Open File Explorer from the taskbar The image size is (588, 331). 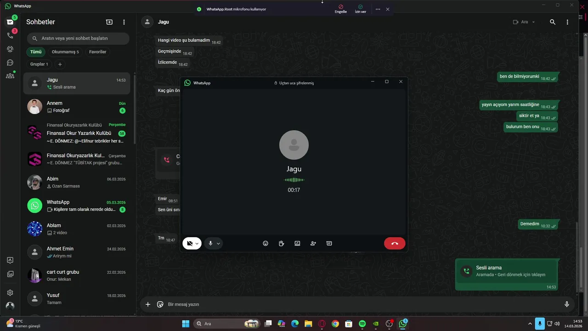[x=308, y=324]
